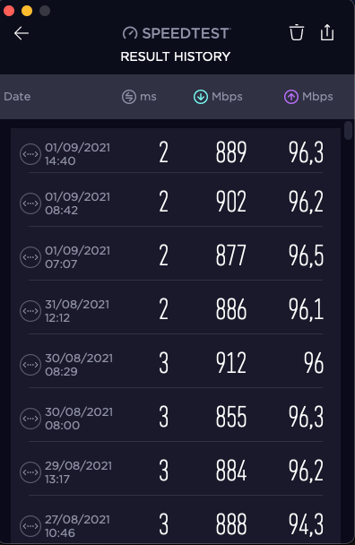This screenshot has width=355, height=545.
Task: Share results using the export icon
Action: (327, 32)
